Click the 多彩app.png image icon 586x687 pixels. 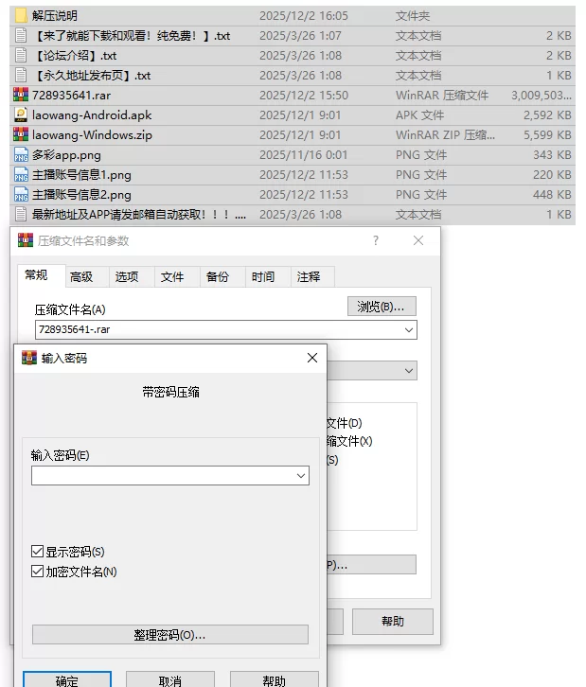coord(21,154)
